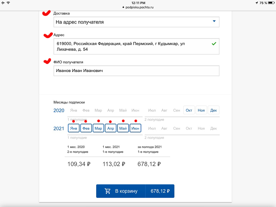Click greyed Янв in the 2020 row
The width and height of the screenshot is (276, 207).
click(x=74, y=110)
